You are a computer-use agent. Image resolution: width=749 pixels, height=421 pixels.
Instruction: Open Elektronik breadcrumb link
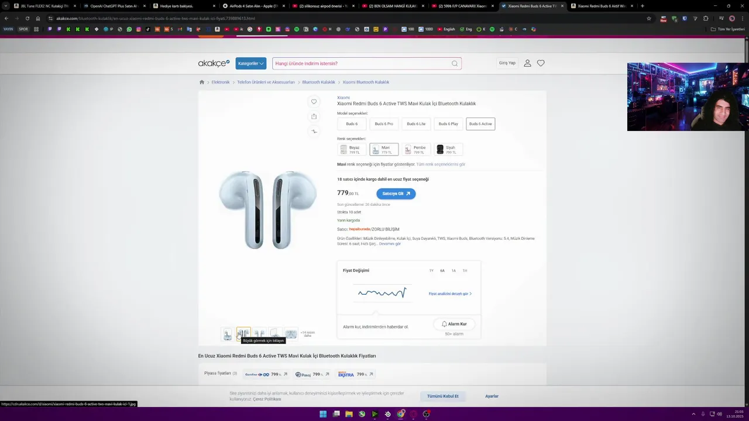point(221,82)
